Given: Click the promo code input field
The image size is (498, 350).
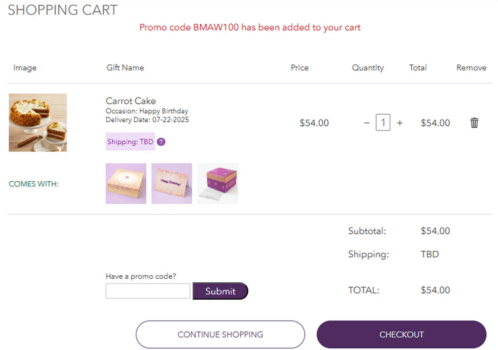Looking at the screenshot, I should (x=148, y=291).
